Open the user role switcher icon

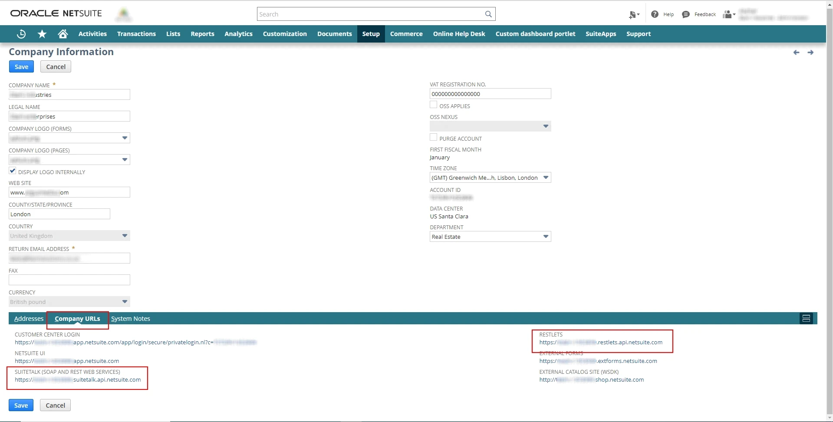729,14
